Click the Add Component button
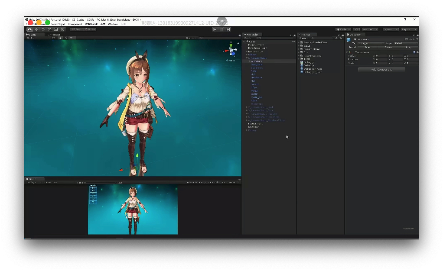The height and width of the screenshot is (271, 443). click(382, 69)
